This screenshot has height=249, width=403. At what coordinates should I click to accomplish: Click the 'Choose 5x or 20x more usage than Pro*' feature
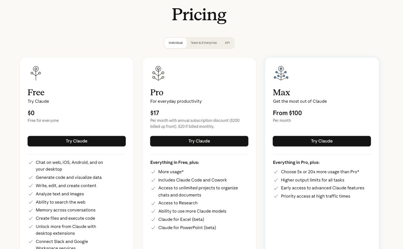coord(320,172)
